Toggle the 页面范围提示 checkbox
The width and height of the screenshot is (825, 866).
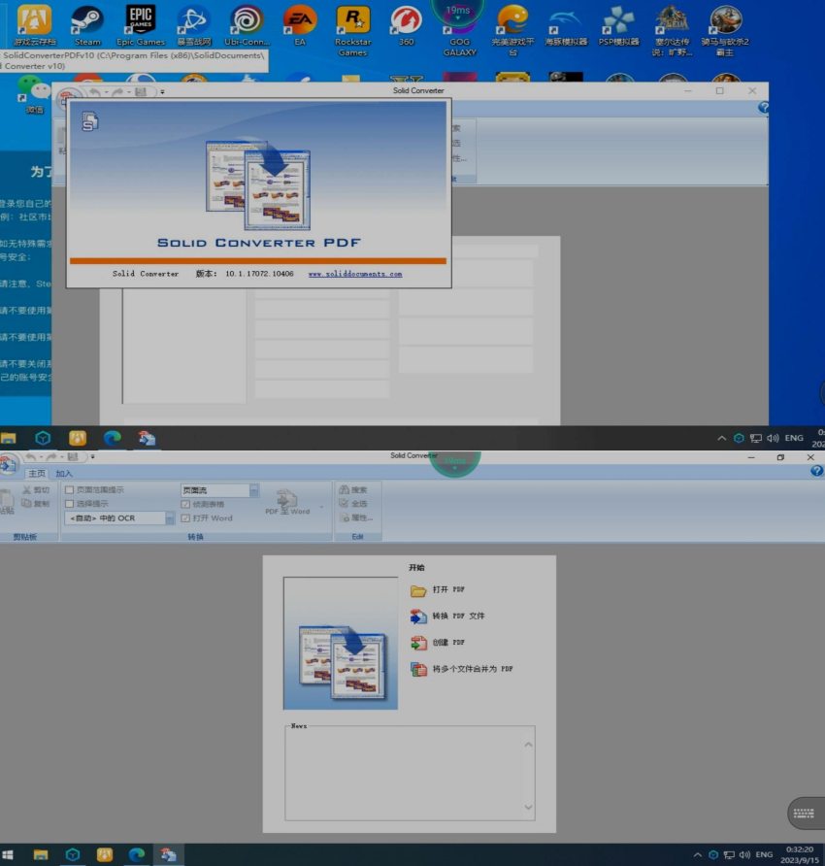[70, 490]
